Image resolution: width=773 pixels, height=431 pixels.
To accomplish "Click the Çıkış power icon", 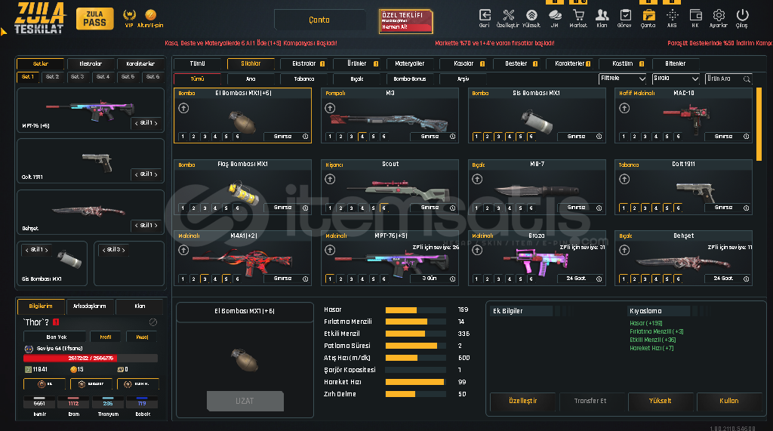I will click(742, 15).
